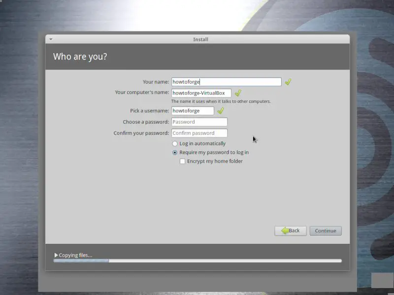Click the checkmark beside Your name
Viewport: 394px width, 295px height.
(288, 82)
